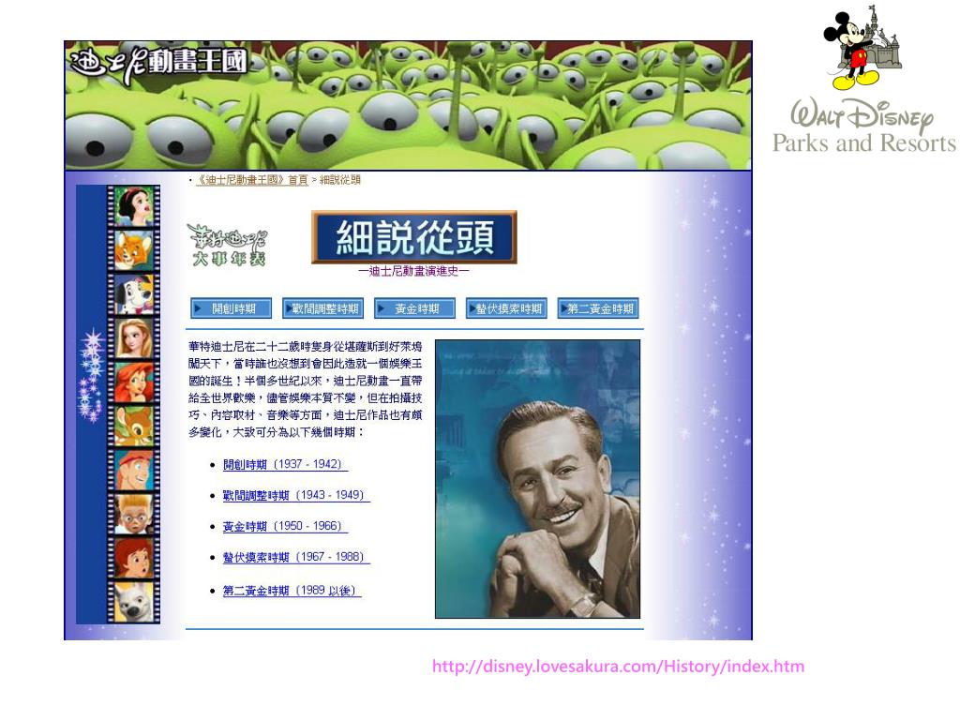Screen dimensions: 960x720
Task: Click the white dog Bolt thumbnail
Action: click(134, 601)
